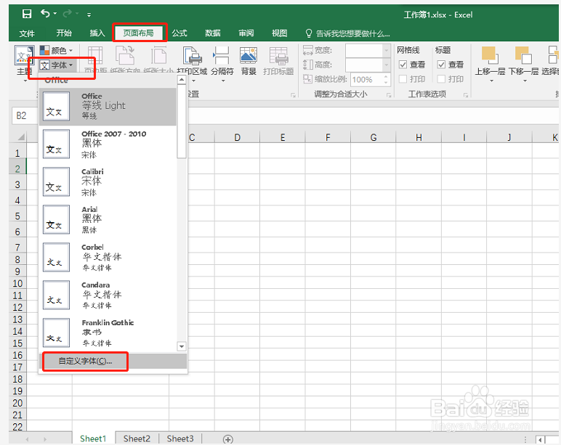The image size is (561, 445).
Task: Open the 主题 themes button
Action: point(24,62)
